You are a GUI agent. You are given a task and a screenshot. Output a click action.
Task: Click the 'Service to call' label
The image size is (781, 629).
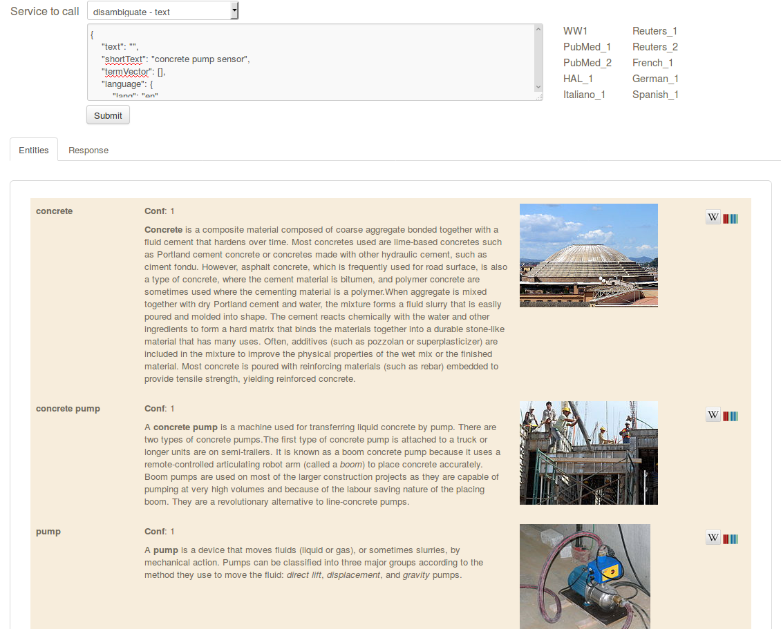pos(45,12)
